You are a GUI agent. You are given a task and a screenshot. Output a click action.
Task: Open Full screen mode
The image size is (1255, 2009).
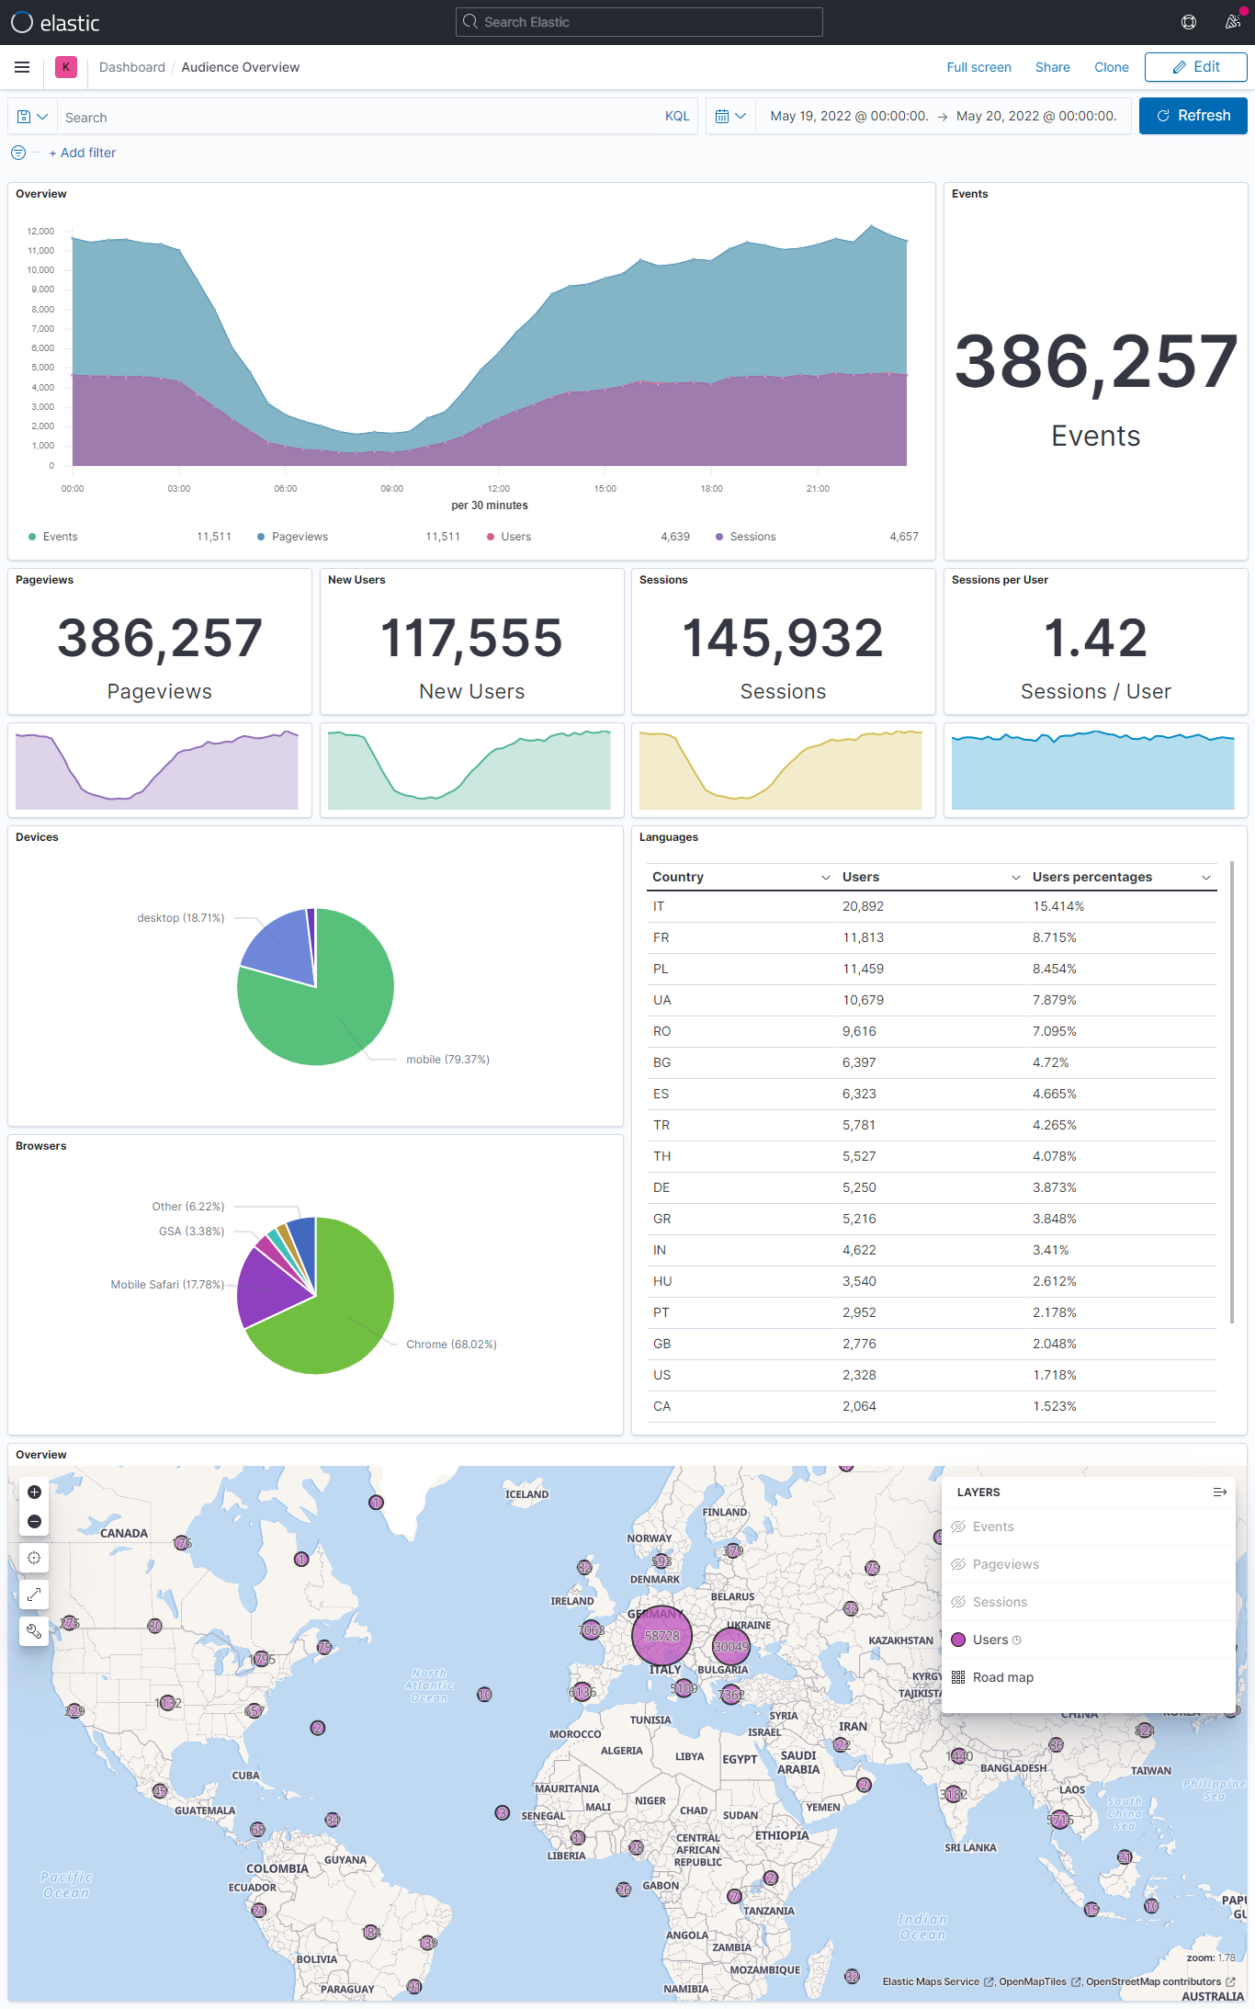pyautogui.click(x=978, y=67)
